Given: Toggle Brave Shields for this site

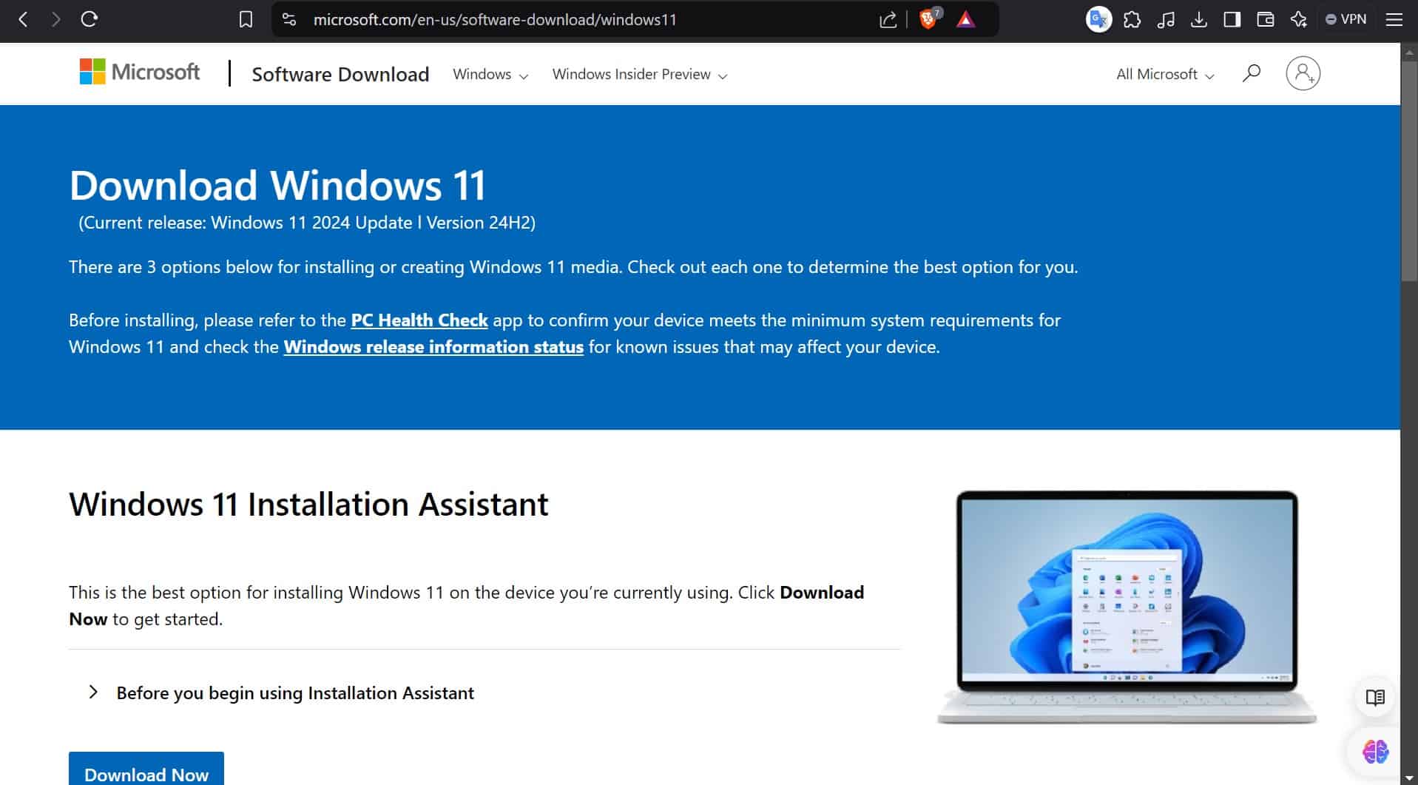Looking at the screenshot, I should pyautogui.click(x=928, y=20).
